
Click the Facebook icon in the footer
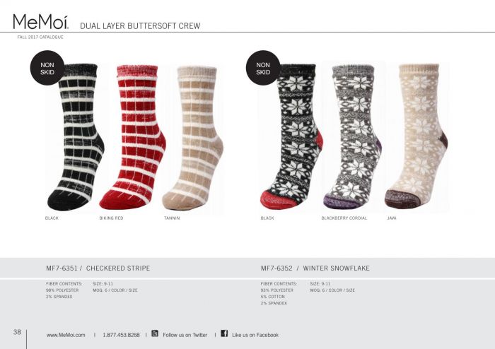click(x=224, y=333)
